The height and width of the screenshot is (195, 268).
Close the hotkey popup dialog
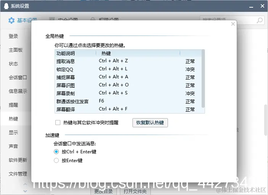click(233, 24)
